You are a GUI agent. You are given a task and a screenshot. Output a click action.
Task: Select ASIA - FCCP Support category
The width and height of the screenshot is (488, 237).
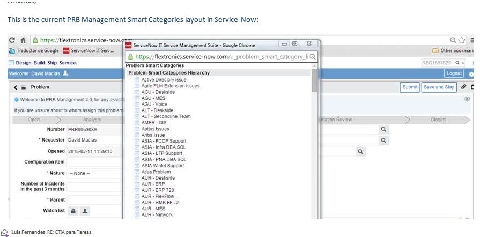(x=164, y=141)
